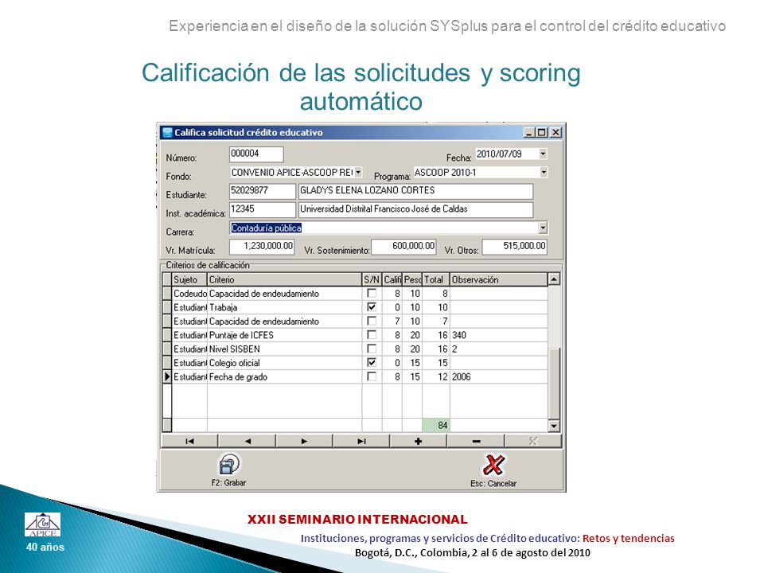Open the Fecha date dropdown

543,154
